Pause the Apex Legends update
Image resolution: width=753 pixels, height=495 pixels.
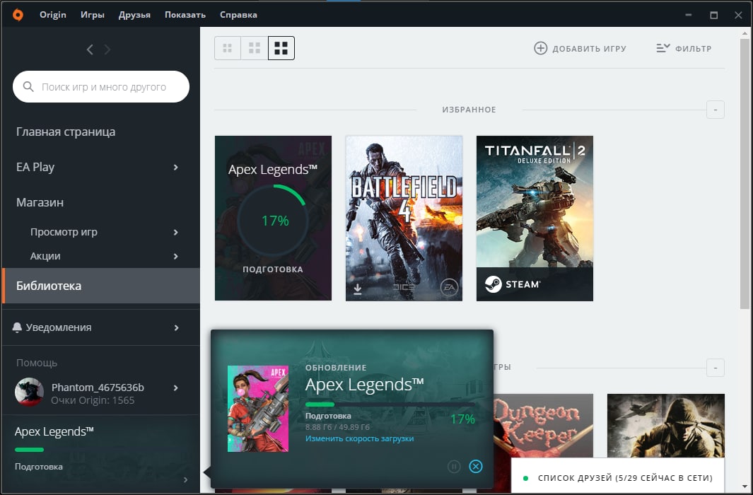pos(454,467)
